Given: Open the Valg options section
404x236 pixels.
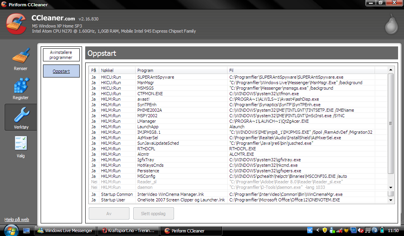Looking at the screenshot, I should (21, 147).
